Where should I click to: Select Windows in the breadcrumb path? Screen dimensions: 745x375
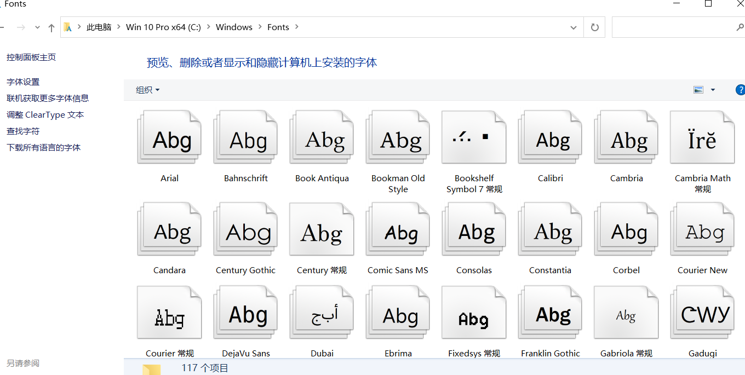[x=234, y=27]
